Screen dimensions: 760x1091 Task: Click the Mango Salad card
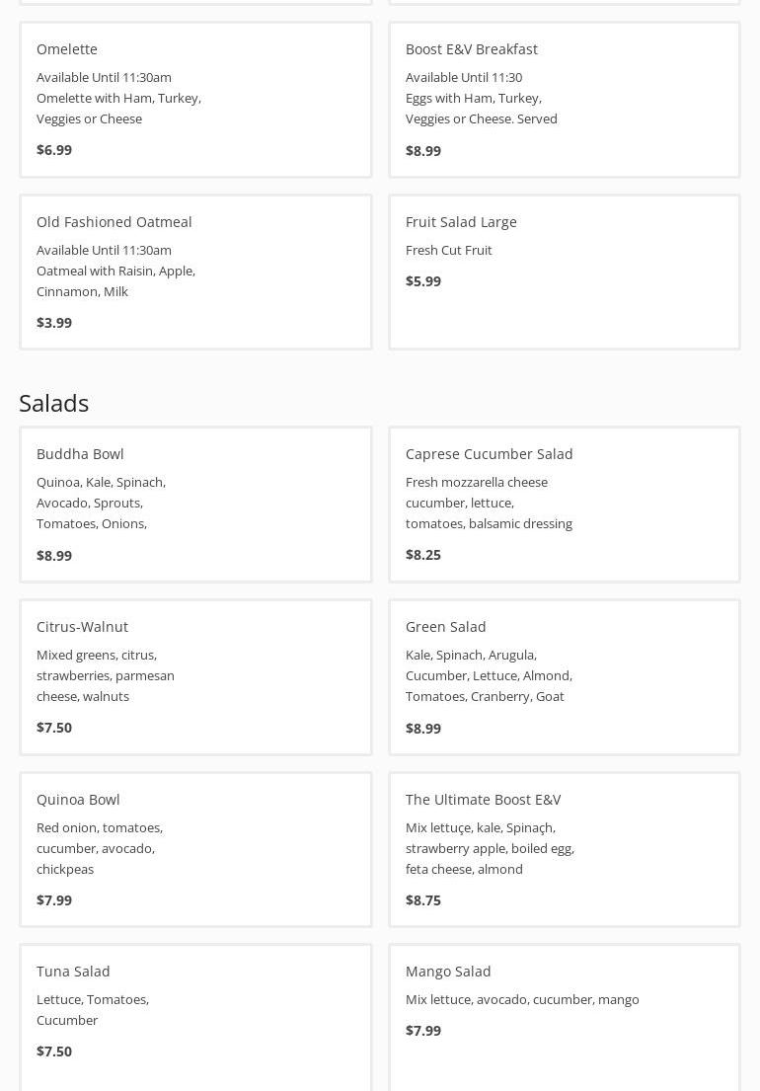565,1017
